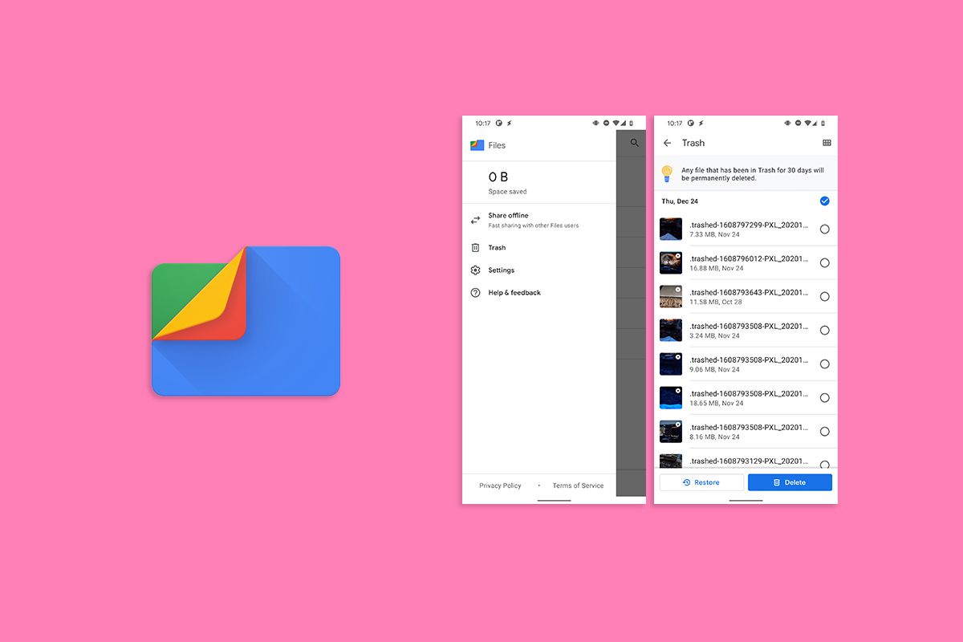Open the Terms of Service link
The image size is (963, 642).
point(578,486)
